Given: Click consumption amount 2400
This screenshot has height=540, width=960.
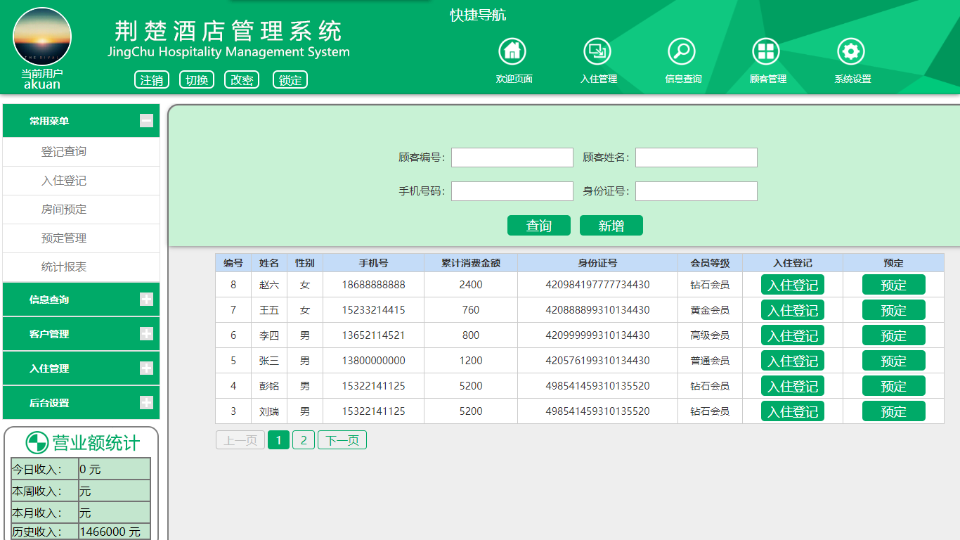Looking at the screenshot, I should 471,285.
